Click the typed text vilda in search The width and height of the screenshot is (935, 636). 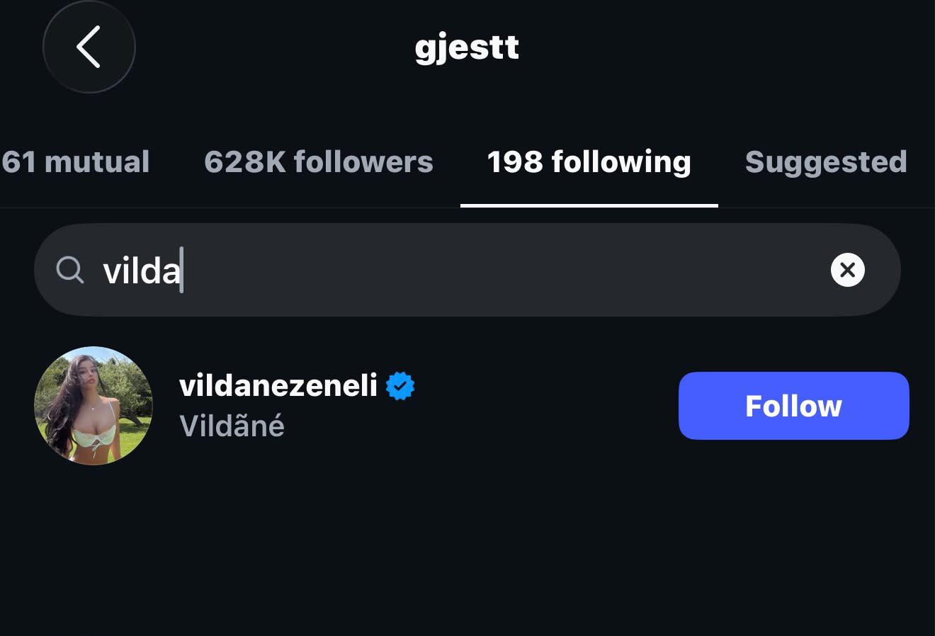(141, 271)
